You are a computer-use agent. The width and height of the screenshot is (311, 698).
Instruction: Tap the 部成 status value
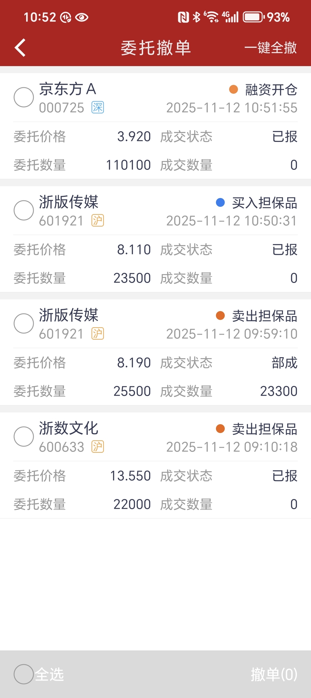tap(285, 363)
